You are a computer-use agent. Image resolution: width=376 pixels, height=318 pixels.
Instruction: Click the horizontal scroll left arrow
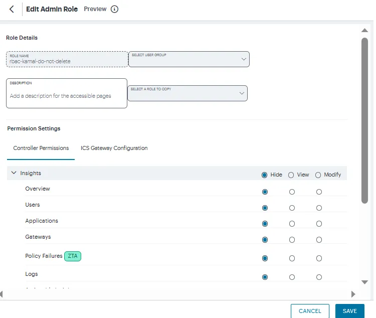click(x=1, y=294)
